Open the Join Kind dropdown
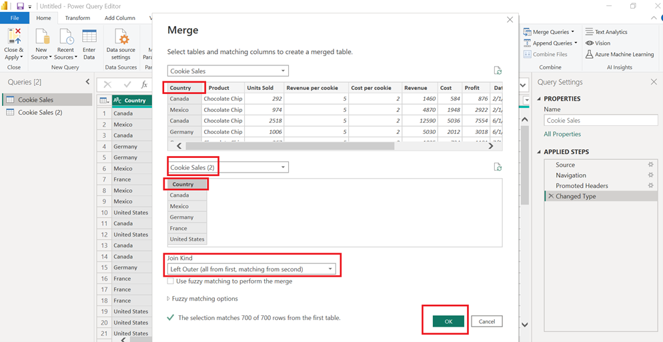Viewport: 663px width, 342px height. (251, 269)
